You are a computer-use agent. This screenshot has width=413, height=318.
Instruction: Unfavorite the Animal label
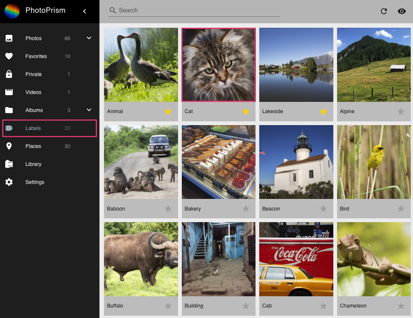click(x=168, y=111)
